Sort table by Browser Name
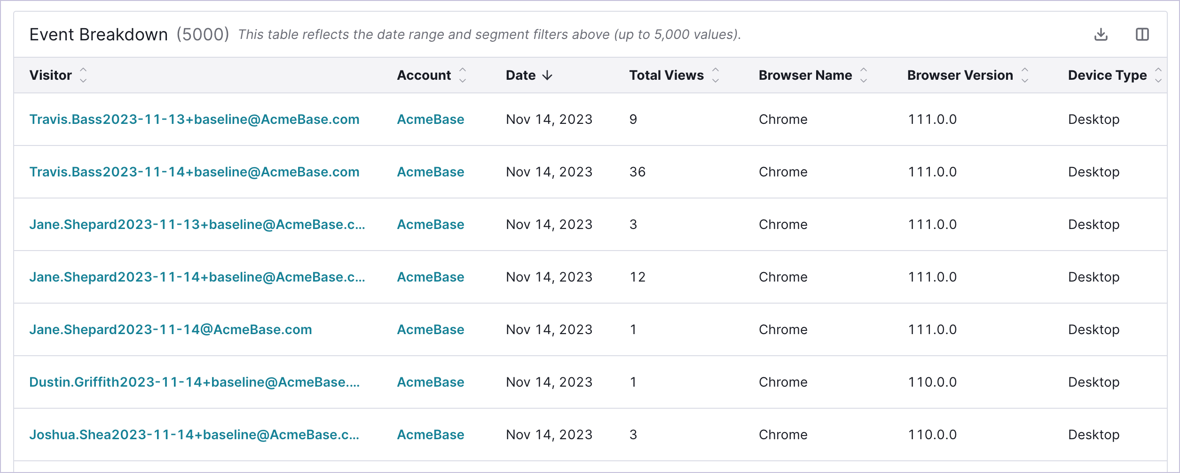1180x473 pixels. click(x=864, y=75)
